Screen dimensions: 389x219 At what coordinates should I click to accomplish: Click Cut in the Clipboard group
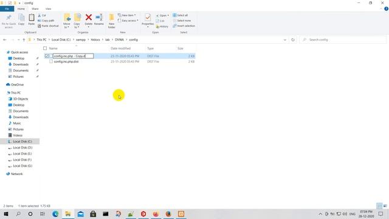[42, 15]
